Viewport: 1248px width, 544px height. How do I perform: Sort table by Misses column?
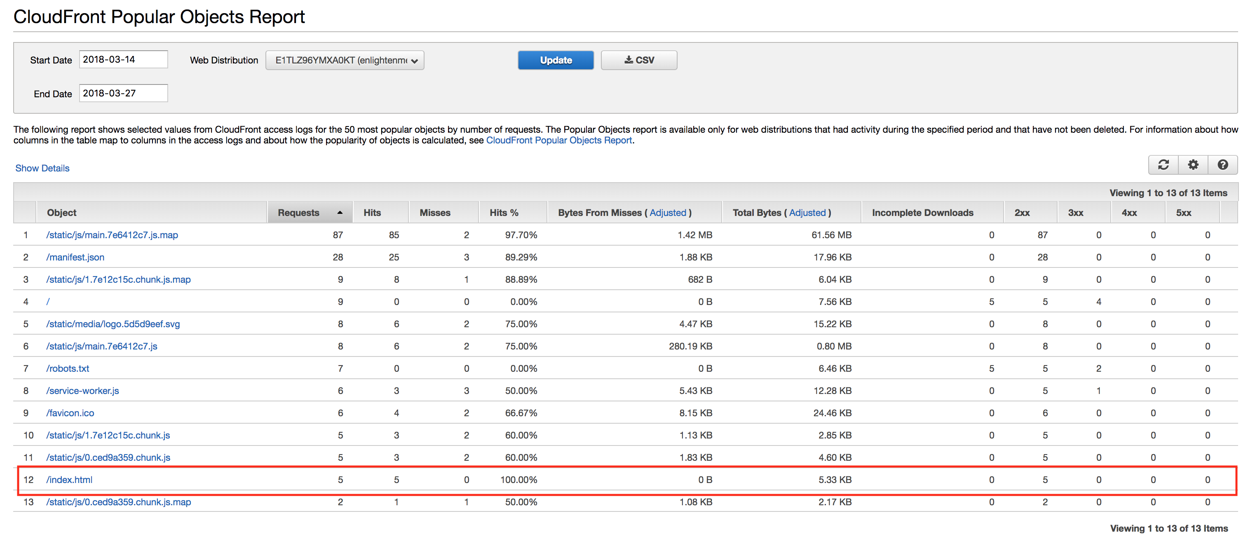pos(434,213)
